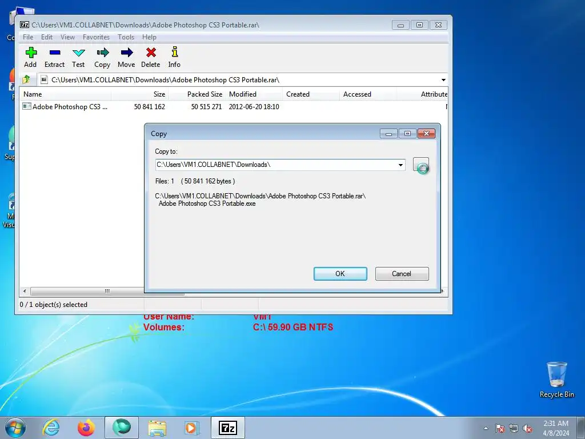Open Windows Media Player taskbar icon

point(192,428)
